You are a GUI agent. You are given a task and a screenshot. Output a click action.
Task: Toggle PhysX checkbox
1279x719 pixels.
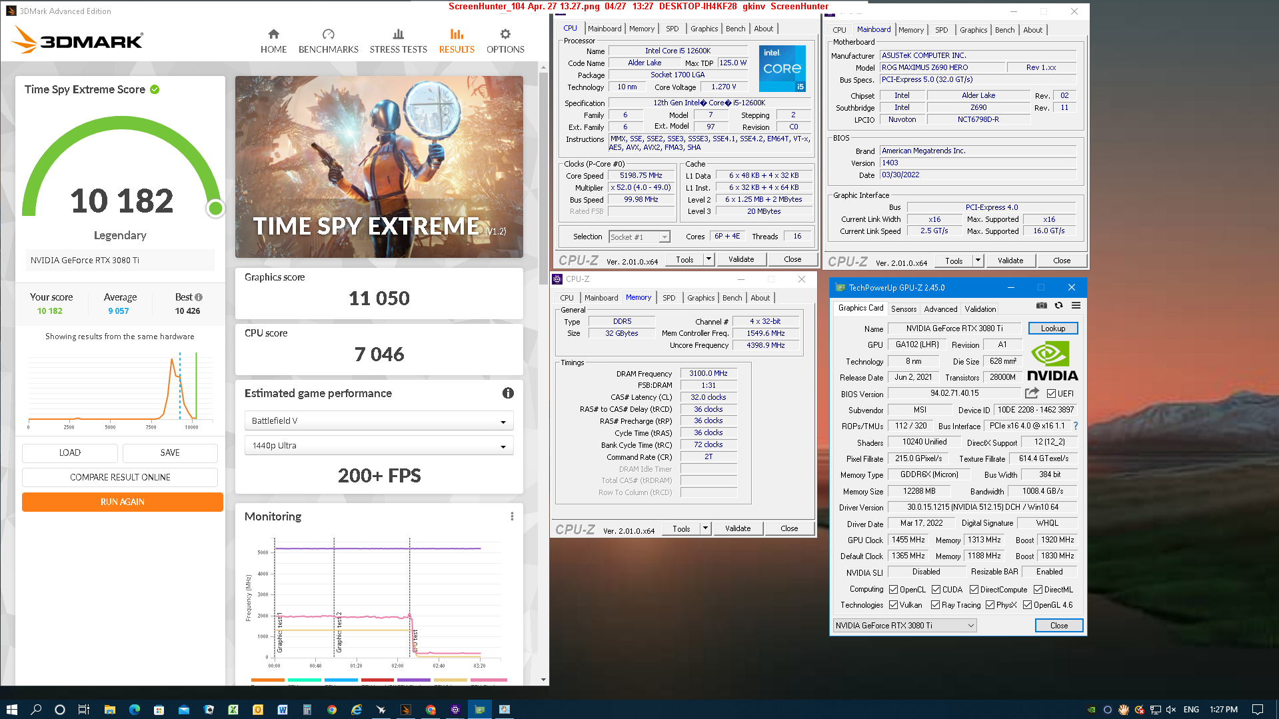click(x=990, y=605)
